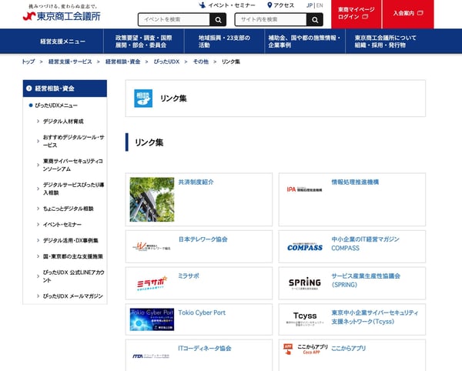Click the 経営相談・資金 breadcrumb link

pos(123,62)
